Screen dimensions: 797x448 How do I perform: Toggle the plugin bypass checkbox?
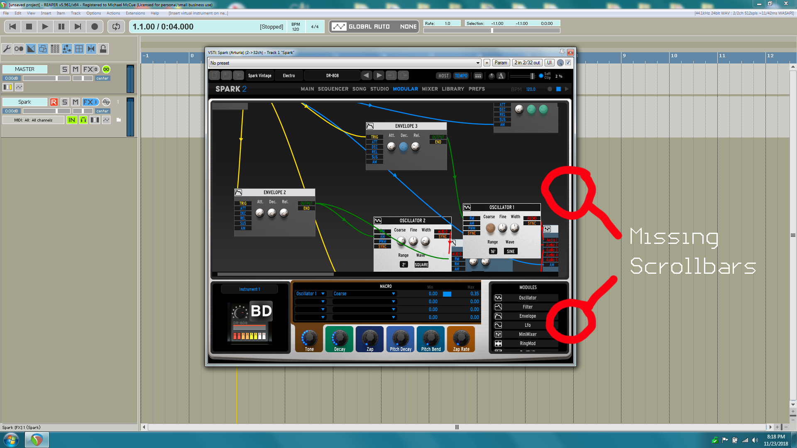tap(568, 63)
